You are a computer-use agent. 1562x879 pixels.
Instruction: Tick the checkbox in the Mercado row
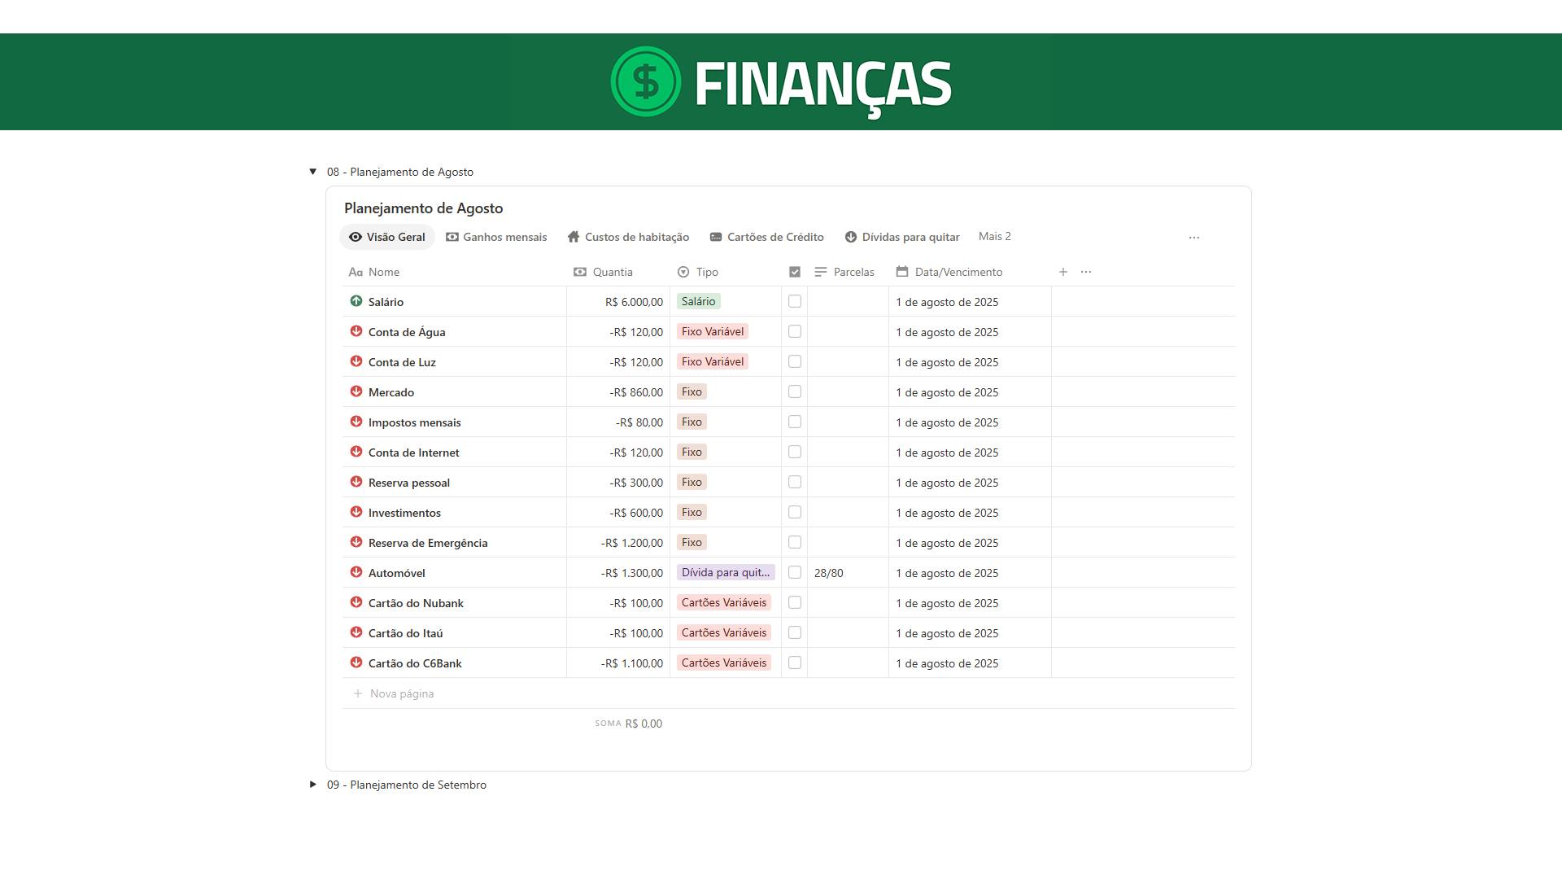795,391
